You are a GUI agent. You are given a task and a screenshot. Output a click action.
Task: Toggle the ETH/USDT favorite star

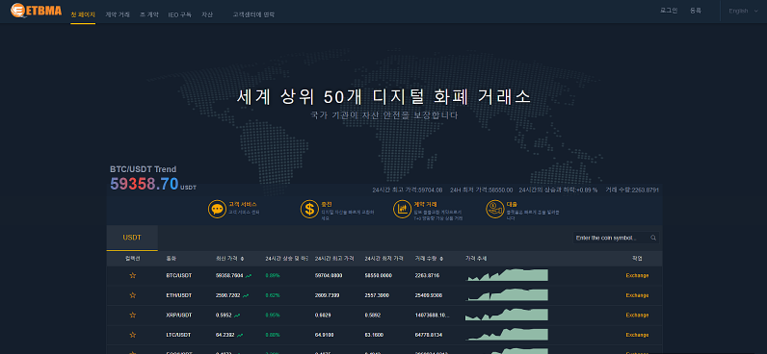point(133,295)
